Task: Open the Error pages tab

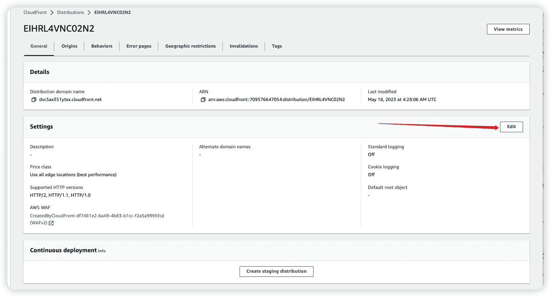Action: coord(139,46)
